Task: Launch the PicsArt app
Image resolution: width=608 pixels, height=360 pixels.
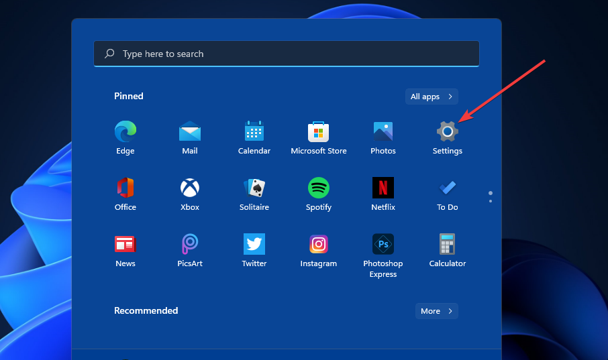Action: coord(190,244)
